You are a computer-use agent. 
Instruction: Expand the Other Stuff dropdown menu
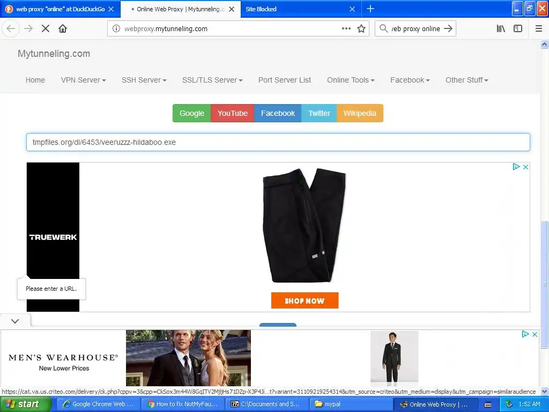(466, 80)
